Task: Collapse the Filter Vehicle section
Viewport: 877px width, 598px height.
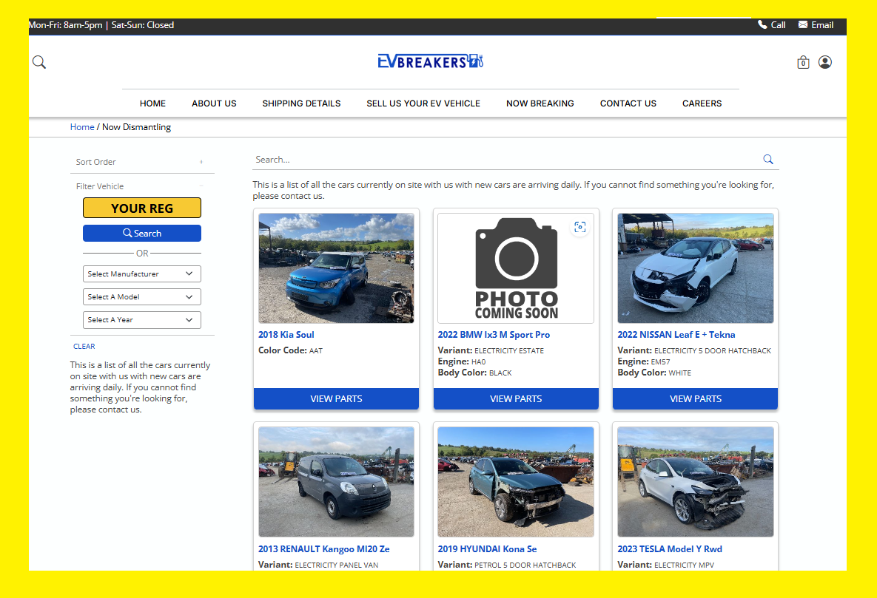Action: pos(142,186)
